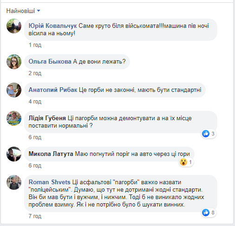Click the 2 год timestamp under Ольга Быкова's comment
235x226 pixels.
(x=35, y=73)
